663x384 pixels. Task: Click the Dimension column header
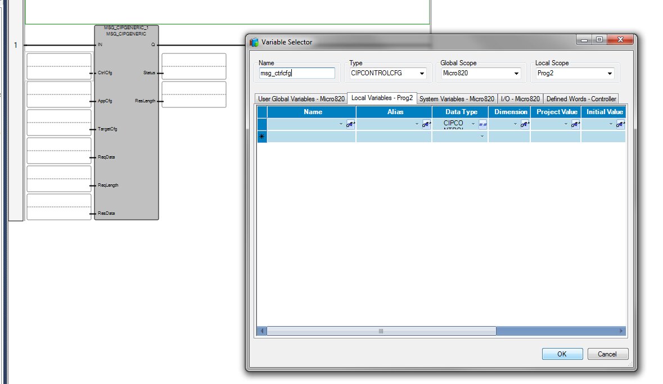(509, 112)
